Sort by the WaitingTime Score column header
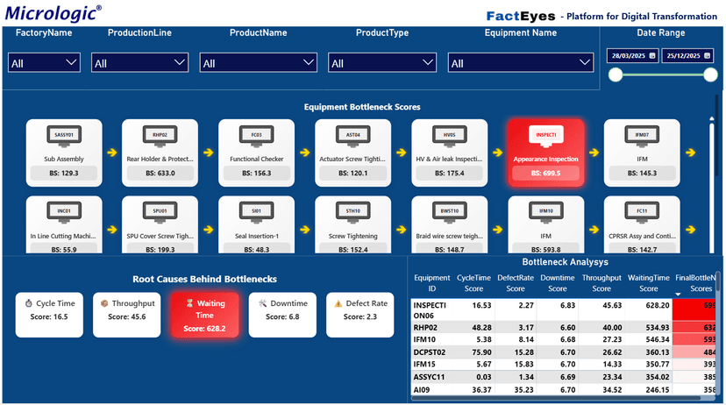 click(648, 282)
